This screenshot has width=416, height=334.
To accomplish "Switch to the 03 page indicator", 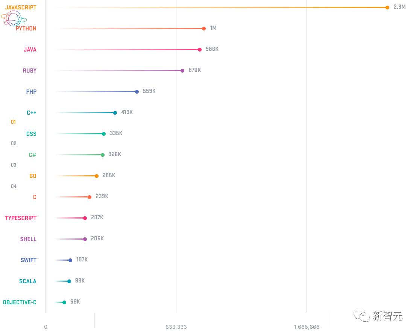I will coord(14,165).
